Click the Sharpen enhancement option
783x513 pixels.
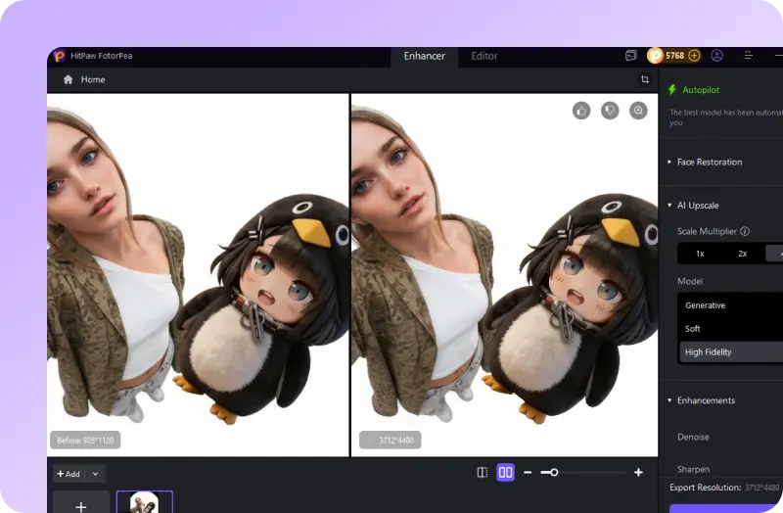click(x=693, y=469)
